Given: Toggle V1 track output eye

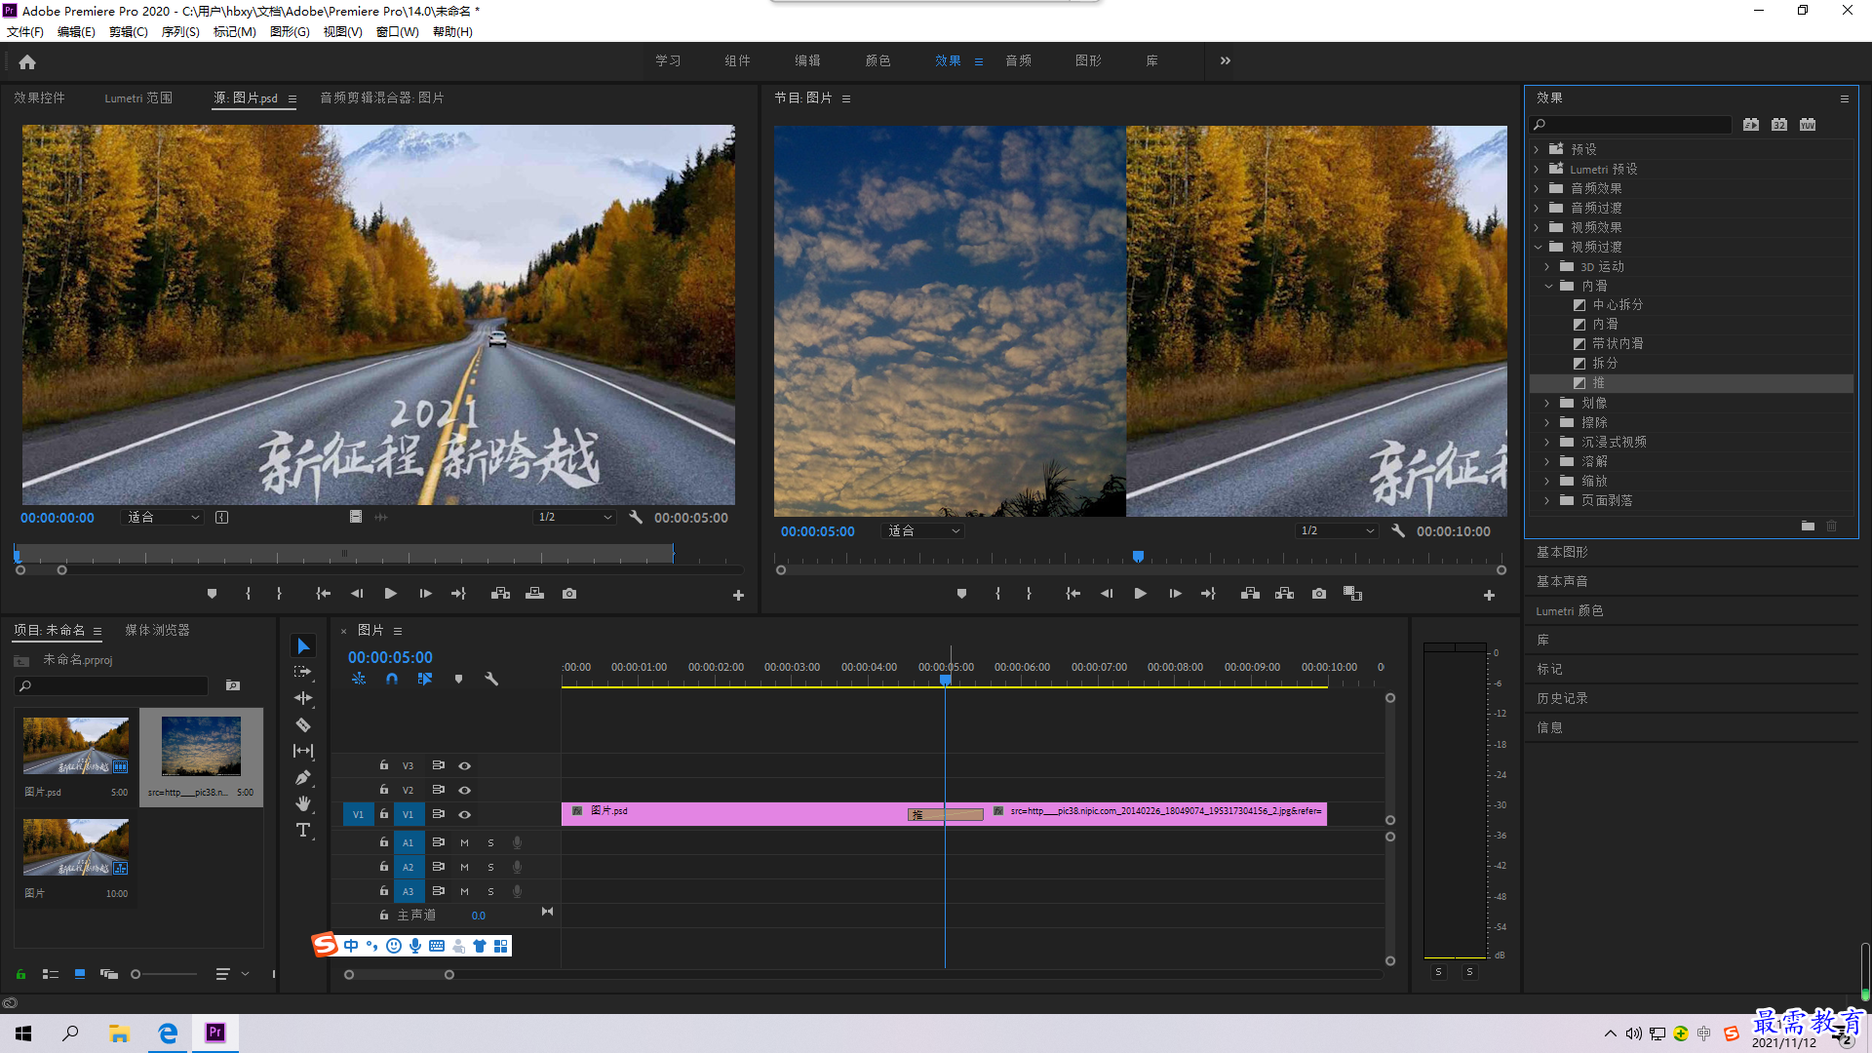Looking at the screenshot, I should pyautogui.click(x=465, y=815).
